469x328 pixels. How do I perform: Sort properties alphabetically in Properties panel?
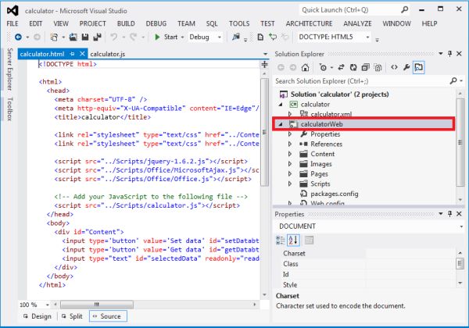pyautogui.click(x=295, y=240)
